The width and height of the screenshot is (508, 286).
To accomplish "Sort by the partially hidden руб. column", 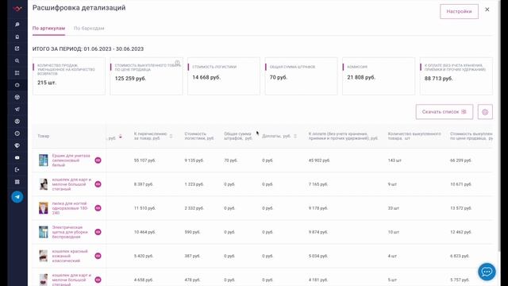I will (x=121, y=136).
